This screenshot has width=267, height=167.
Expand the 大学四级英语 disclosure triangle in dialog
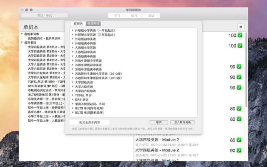pyautogui.click(x=73, y=82)
